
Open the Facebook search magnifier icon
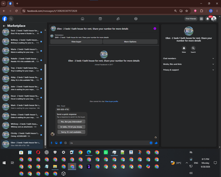click(x=11, y=19)
